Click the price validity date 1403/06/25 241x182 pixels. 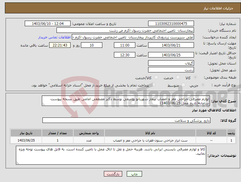point(171,55)
